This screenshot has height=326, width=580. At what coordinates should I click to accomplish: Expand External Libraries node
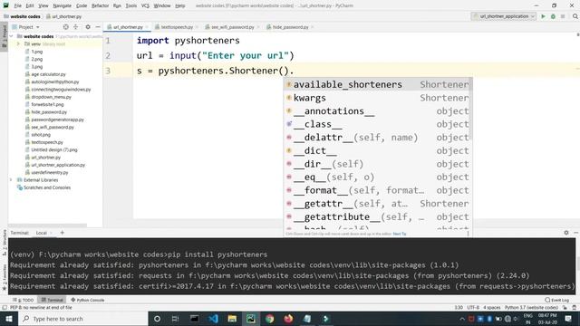coord(12,180)
